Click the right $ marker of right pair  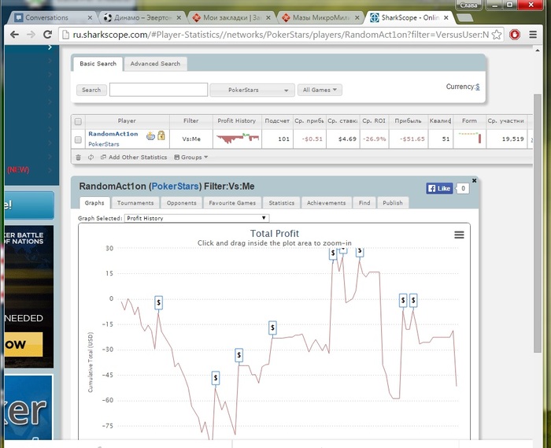[x=413, y=301]
